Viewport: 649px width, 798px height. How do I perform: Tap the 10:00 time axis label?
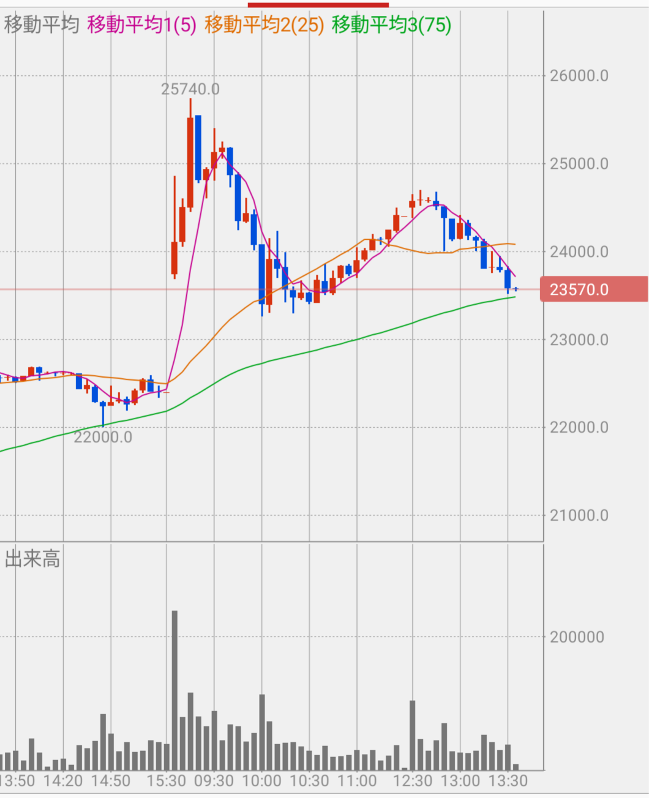pos(261,781)
